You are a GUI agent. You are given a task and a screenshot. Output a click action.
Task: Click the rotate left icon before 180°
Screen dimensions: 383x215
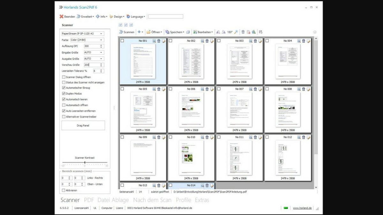click(x=218, y=32)
